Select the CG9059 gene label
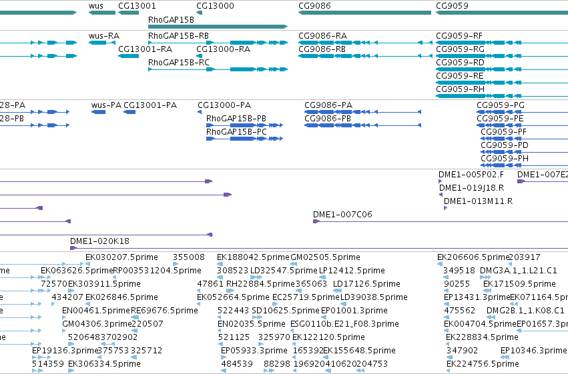This screenshot has height=374, width=568. [x=452, y=6]
